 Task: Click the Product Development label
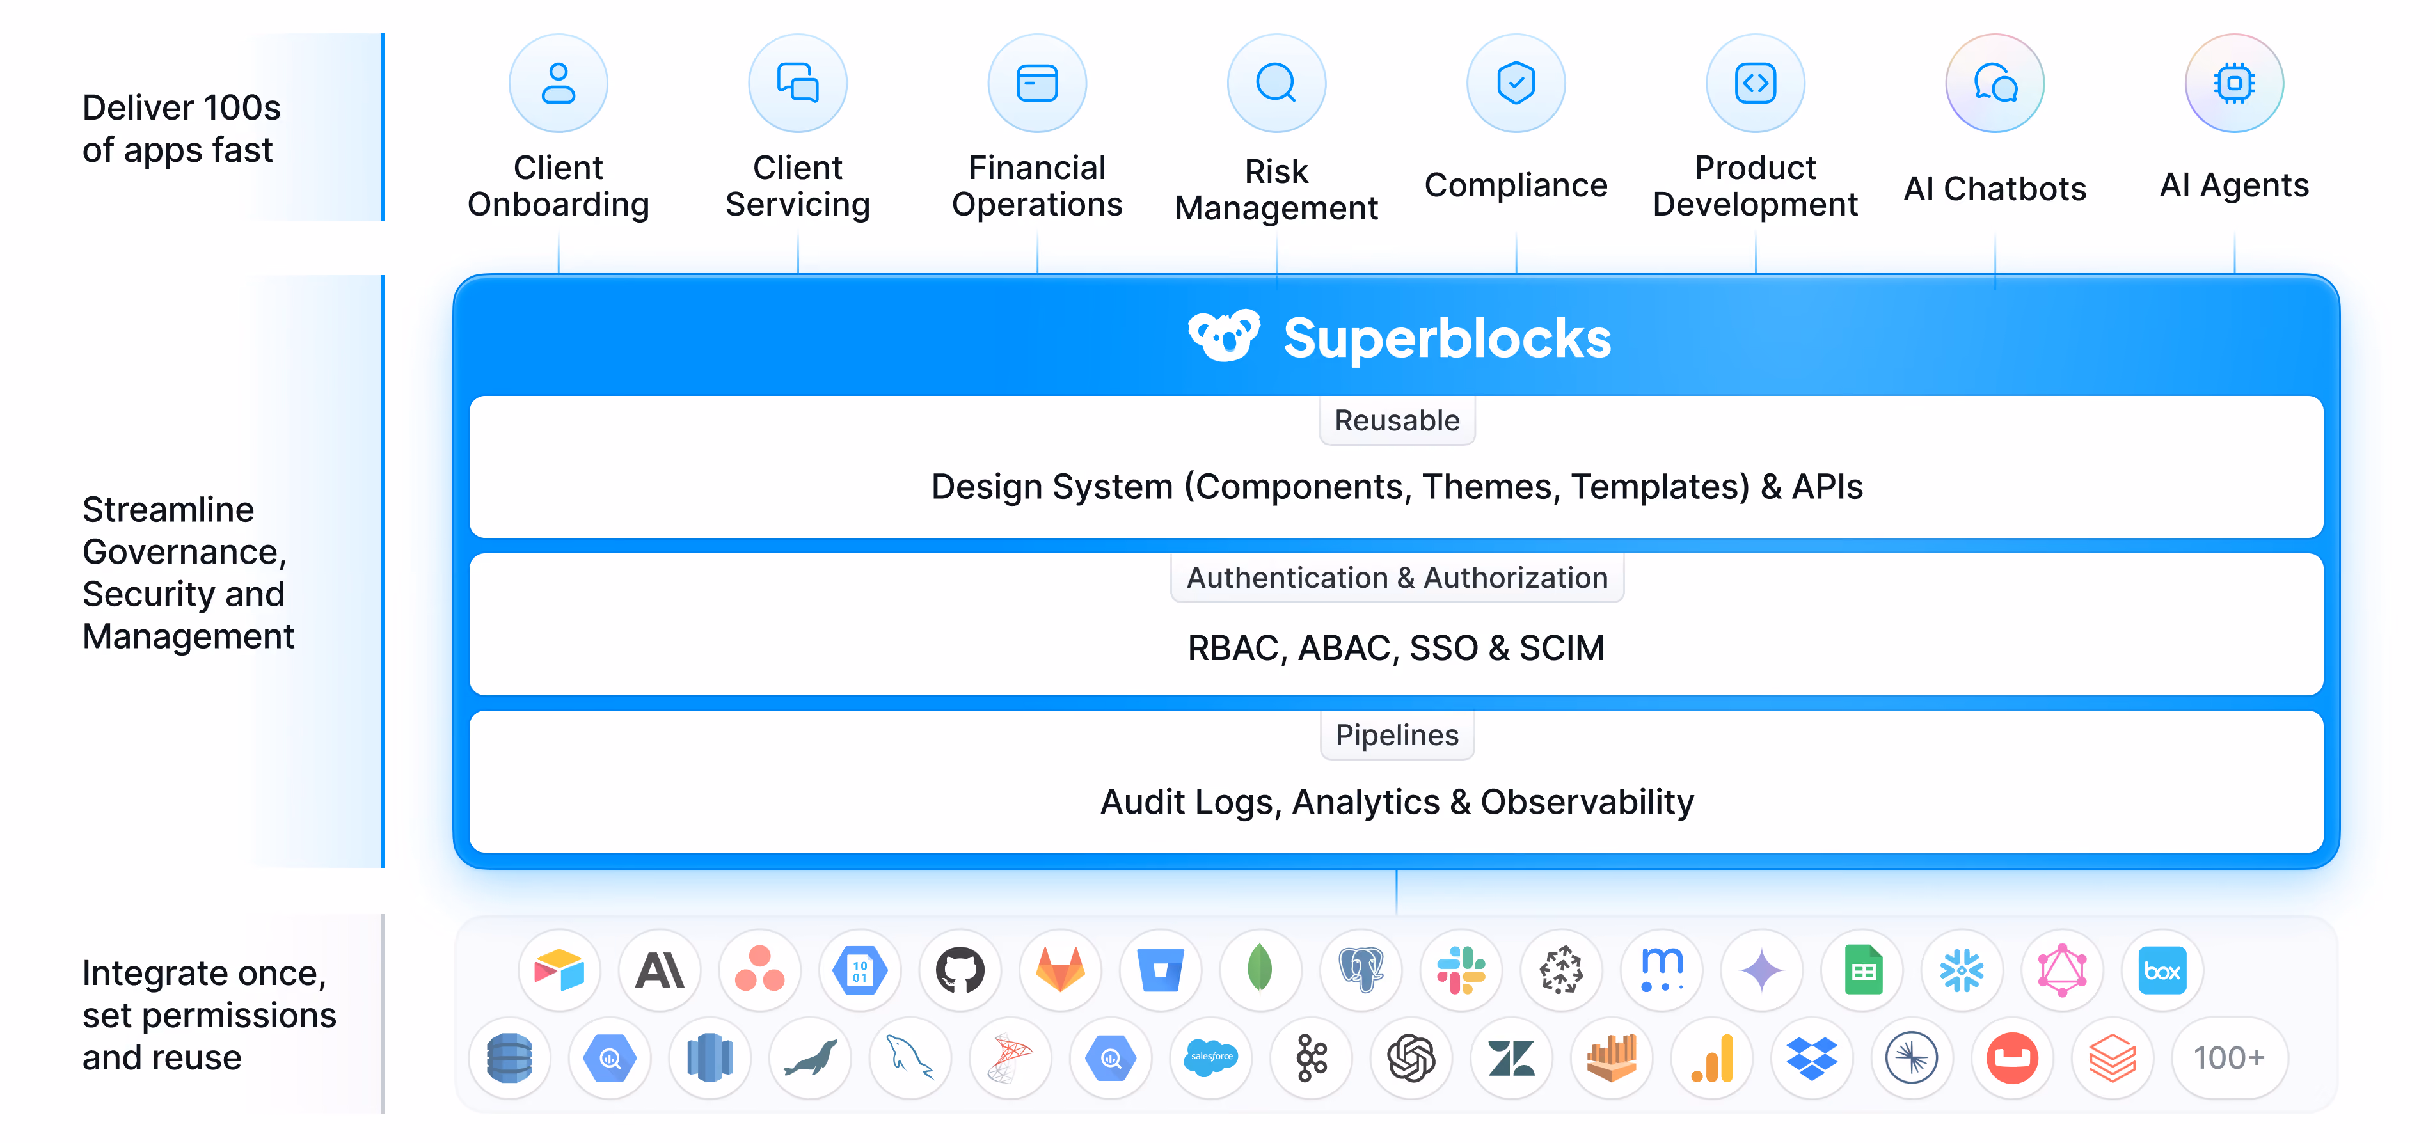[1756, 185]
